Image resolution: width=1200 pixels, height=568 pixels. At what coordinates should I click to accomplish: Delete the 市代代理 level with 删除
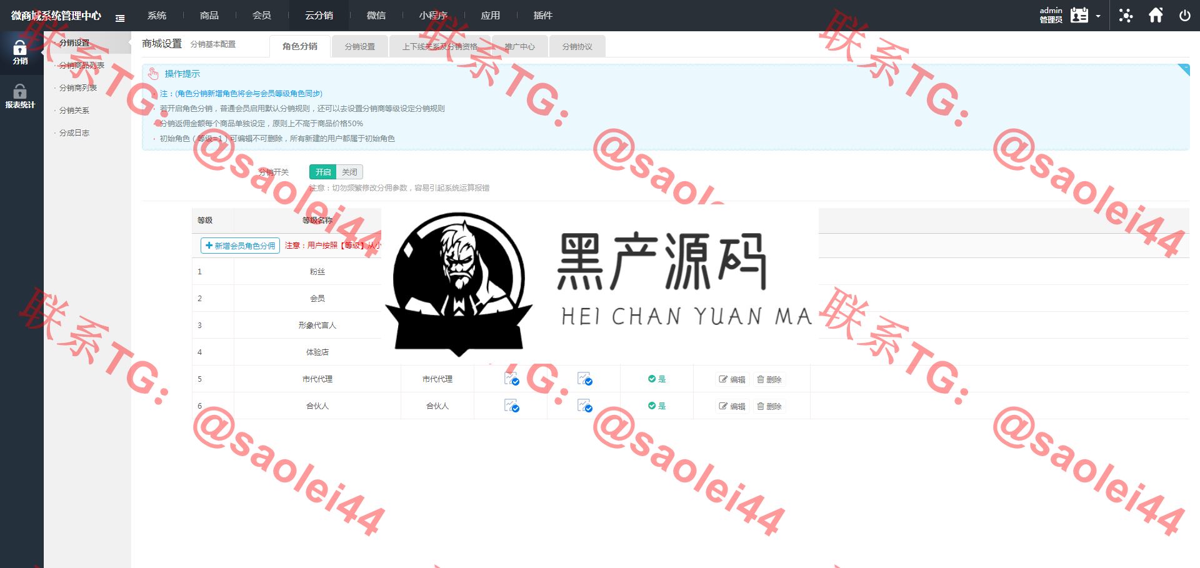769,379
